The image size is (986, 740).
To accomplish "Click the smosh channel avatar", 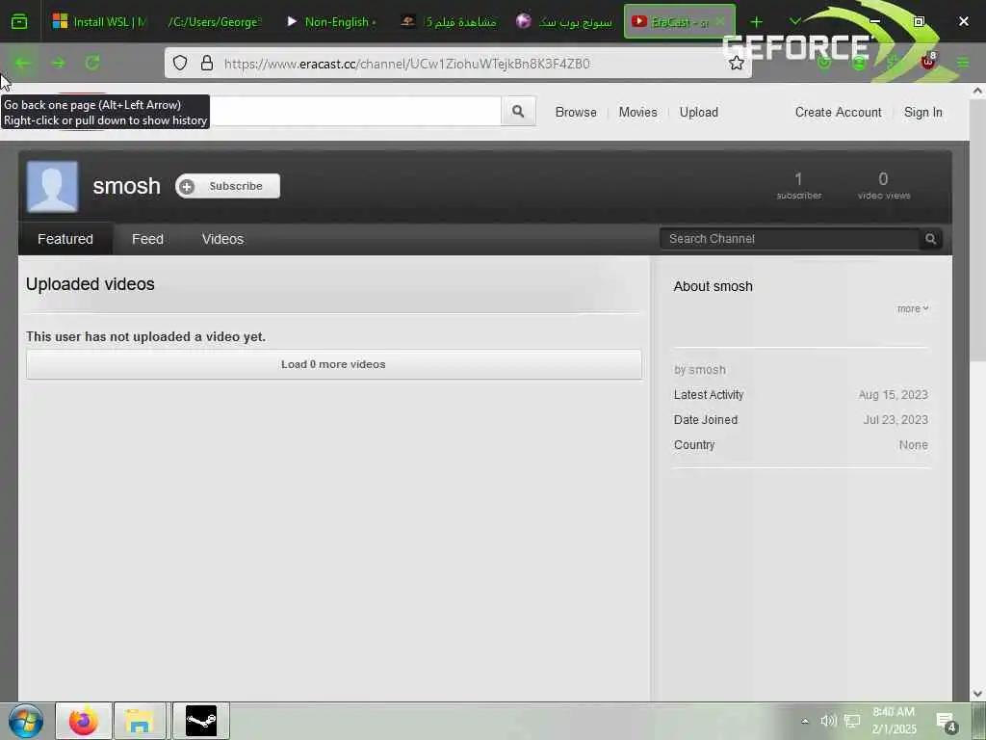I will click(x=53, y=186).
